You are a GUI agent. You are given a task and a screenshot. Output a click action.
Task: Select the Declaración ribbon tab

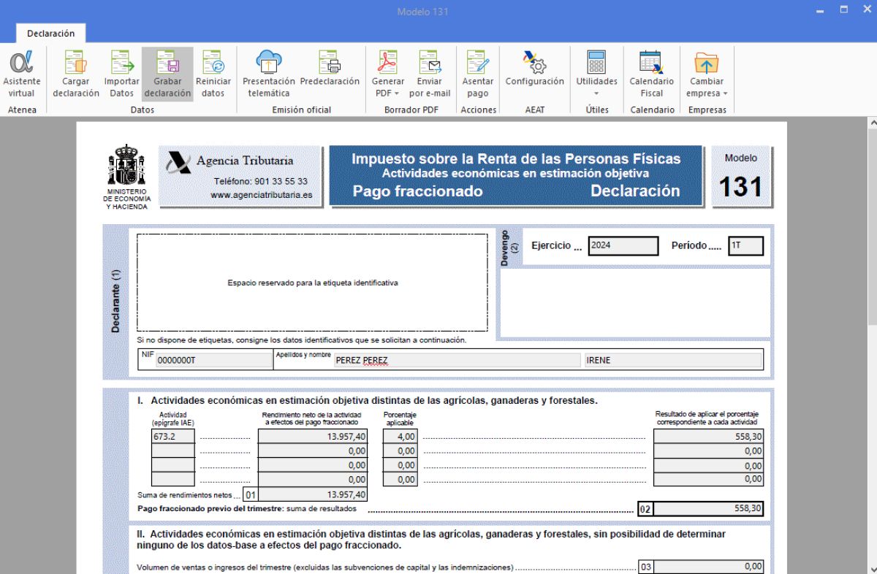[x=51, y=34]
